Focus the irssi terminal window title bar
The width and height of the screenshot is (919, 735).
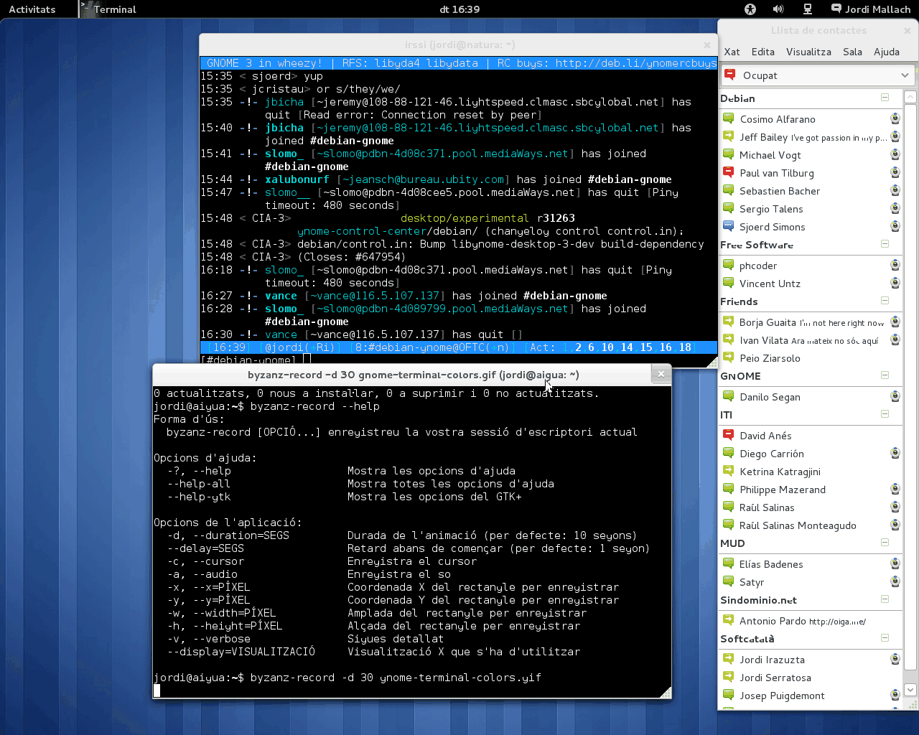(459, 45)
